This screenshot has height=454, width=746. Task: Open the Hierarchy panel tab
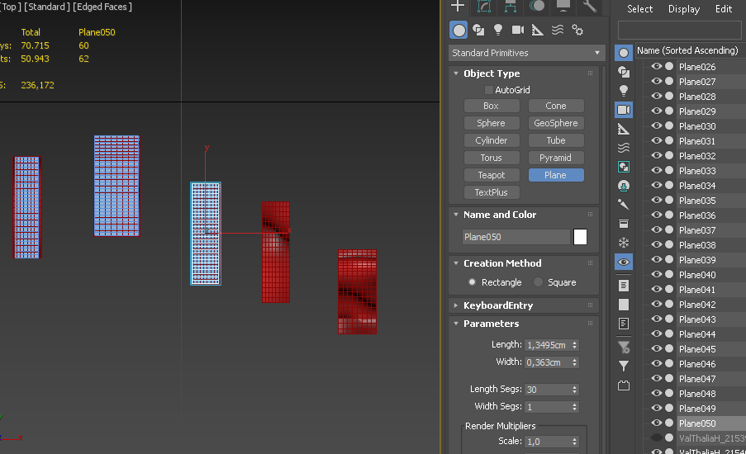click(x=511, y=6)
